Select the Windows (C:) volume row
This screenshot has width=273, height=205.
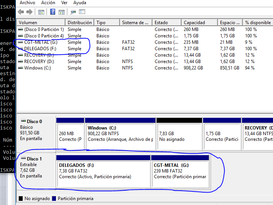pos(145,68)
